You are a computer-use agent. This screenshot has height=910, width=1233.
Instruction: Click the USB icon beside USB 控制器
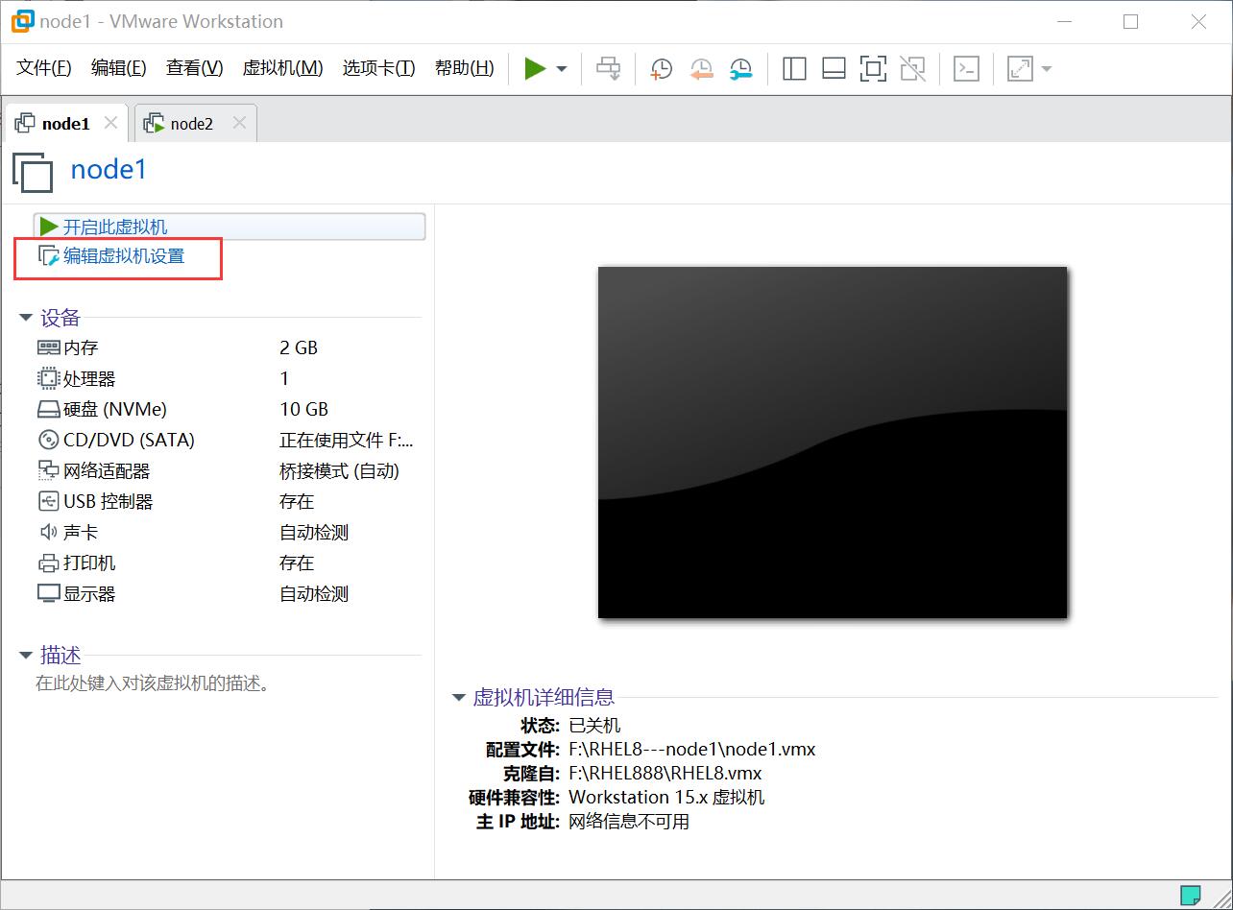click(48, 501)
